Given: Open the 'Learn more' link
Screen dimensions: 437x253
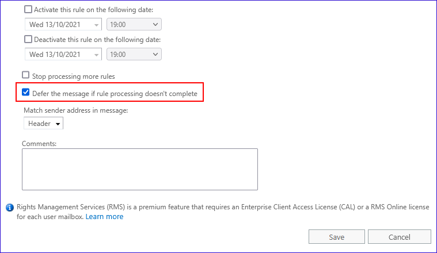Looking at the screenshot, I should tap(104, 217).
